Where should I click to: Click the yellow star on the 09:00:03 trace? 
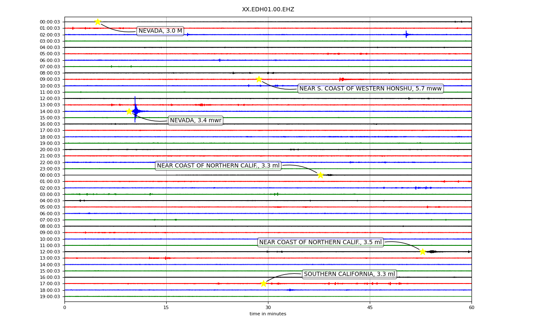pyautogui.click(x=259, y=79)
